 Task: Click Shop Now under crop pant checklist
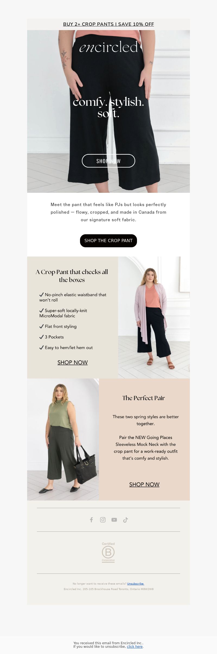click(72, 362)
